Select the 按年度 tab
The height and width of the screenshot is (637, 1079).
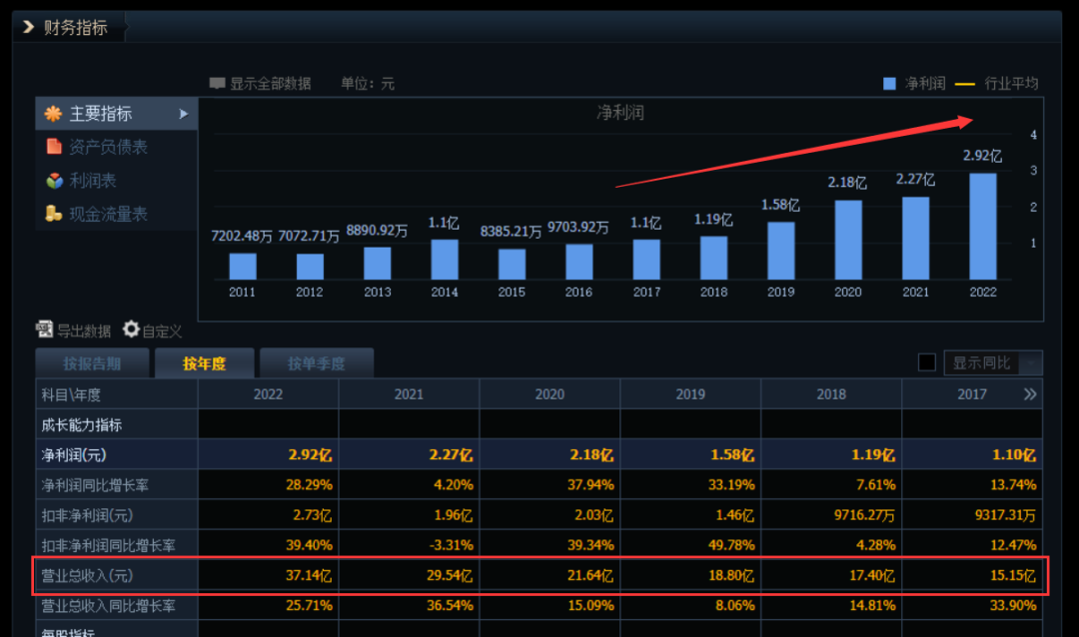(x=205, y=363)
